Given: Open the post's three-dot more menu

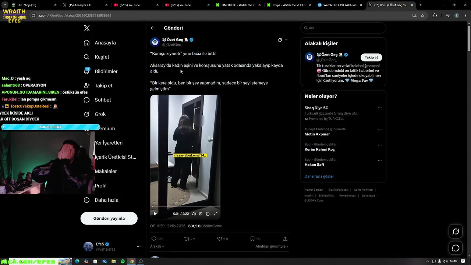Looking at the screenshot, I should coord(287,40).
